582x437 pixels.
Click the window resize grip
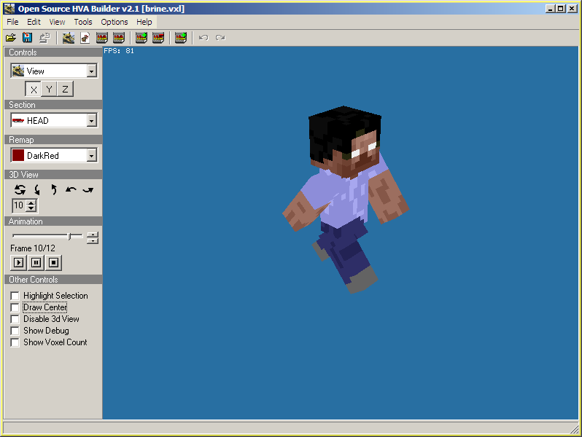(x=574, y=430)
